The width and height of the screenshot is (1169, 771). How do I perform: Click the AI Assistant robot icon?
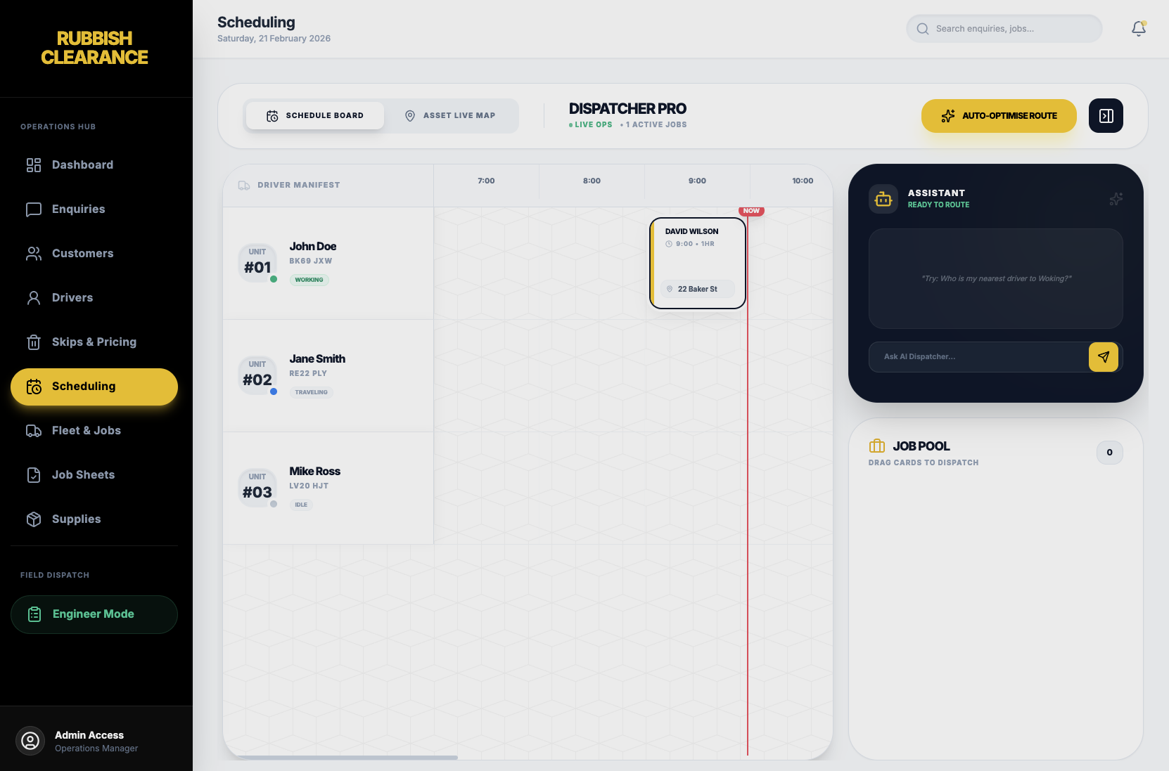(x=883, y=199)
